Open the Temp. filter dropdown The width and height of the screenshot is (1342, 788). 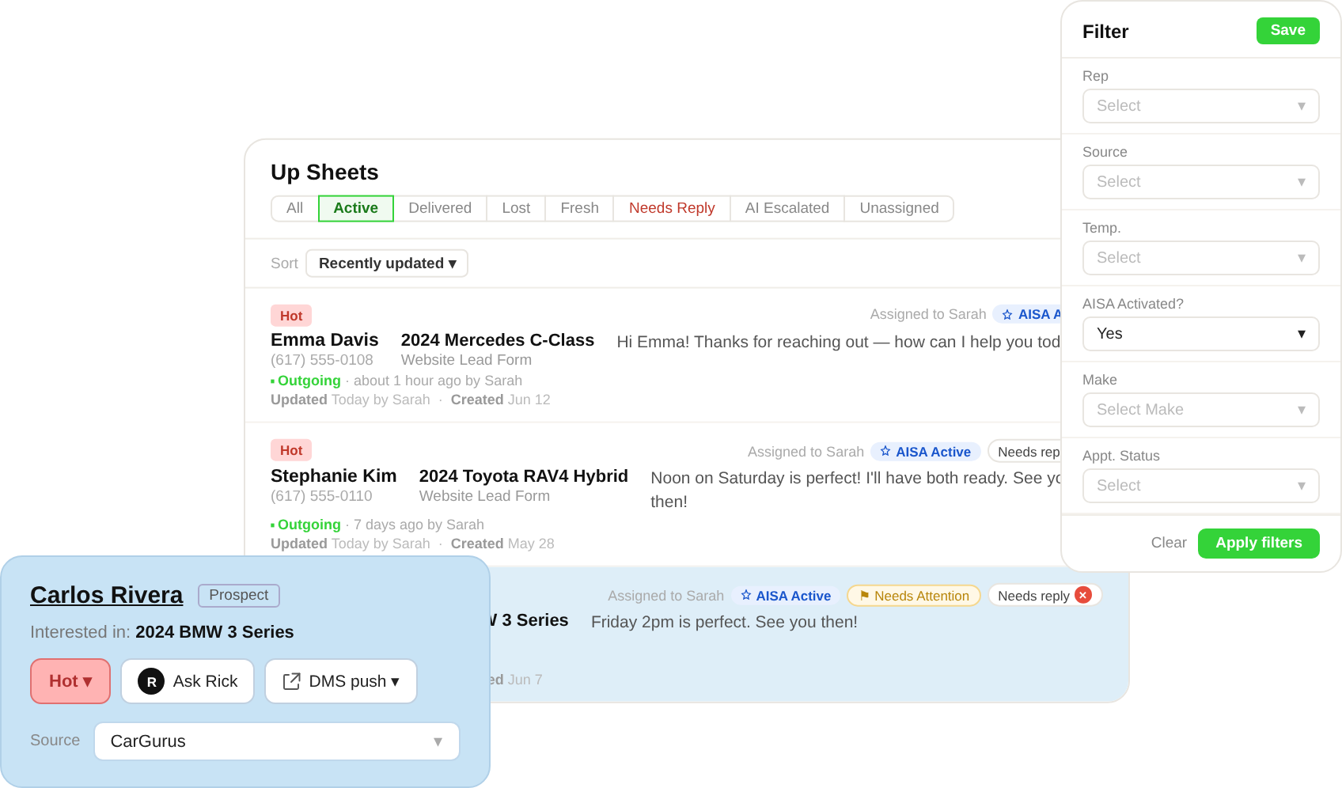1200,258
